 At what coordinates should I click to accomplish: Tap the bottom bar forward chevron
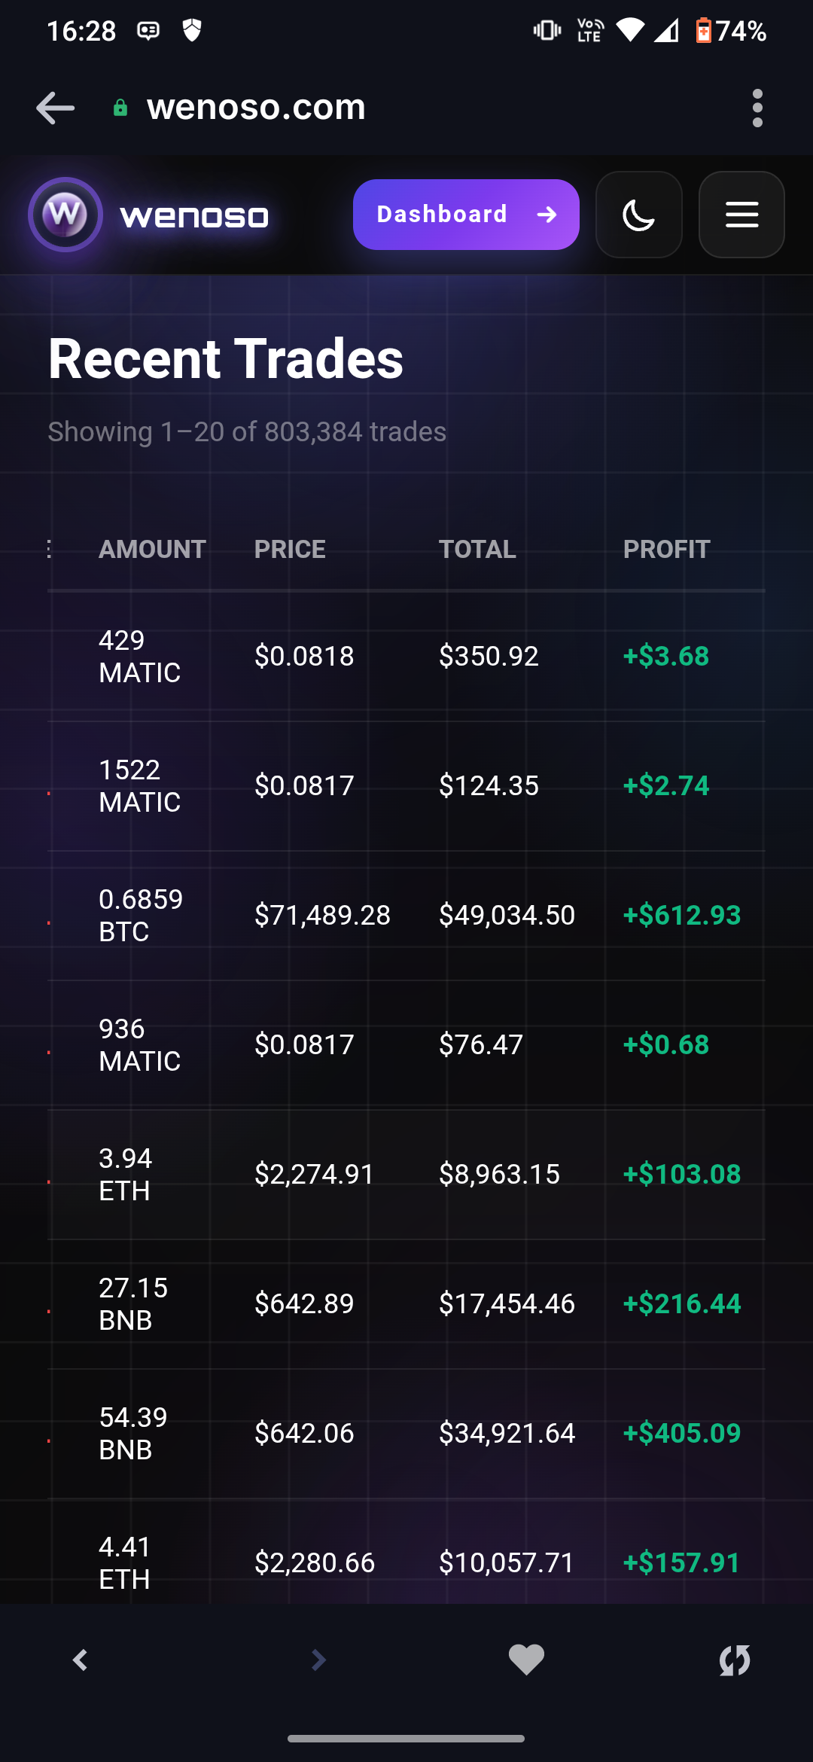point(318,1660)
